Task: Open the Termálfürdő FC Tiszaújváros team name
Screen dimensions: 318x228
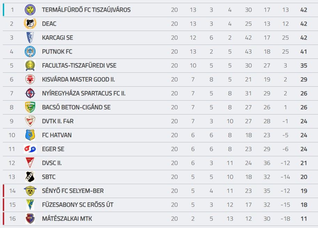Action: [x=86, y=10]
